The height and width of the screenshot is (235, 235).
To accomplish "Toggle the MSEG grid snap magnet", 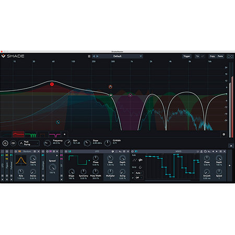I will pos(140,167).
